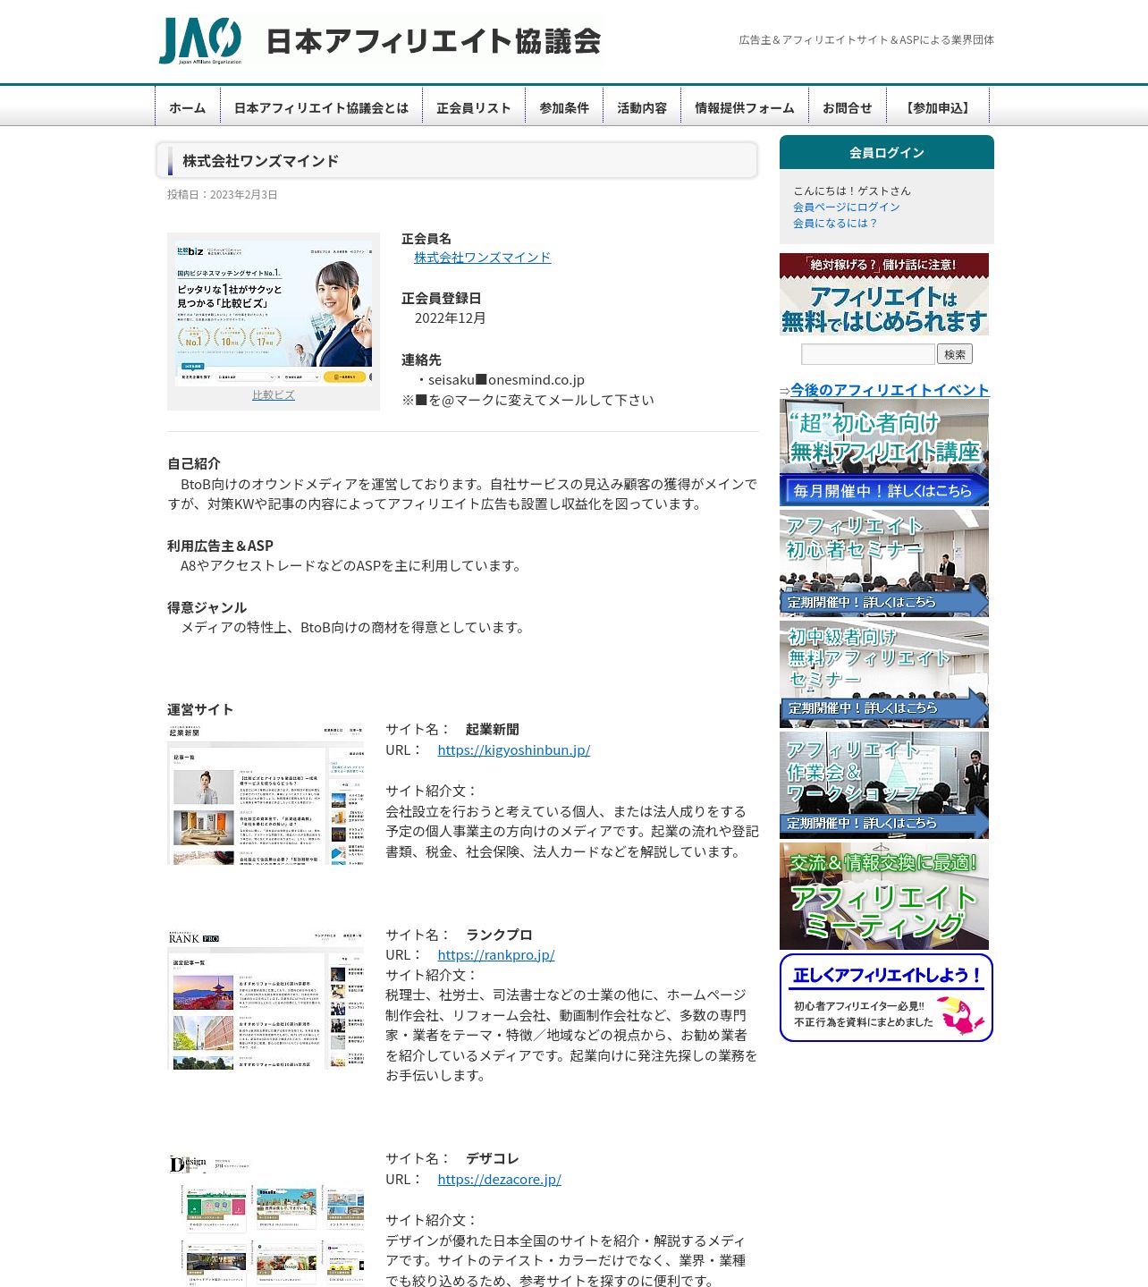Open the 比較ビズ screenshot thumbnail

pyautogui.click(x=274, y=312)
